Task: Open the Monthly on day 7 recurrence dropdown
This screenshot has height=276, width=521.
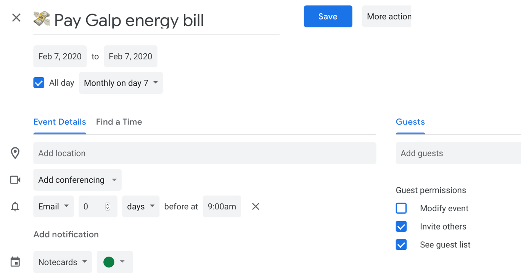Action: coord(121,83)
